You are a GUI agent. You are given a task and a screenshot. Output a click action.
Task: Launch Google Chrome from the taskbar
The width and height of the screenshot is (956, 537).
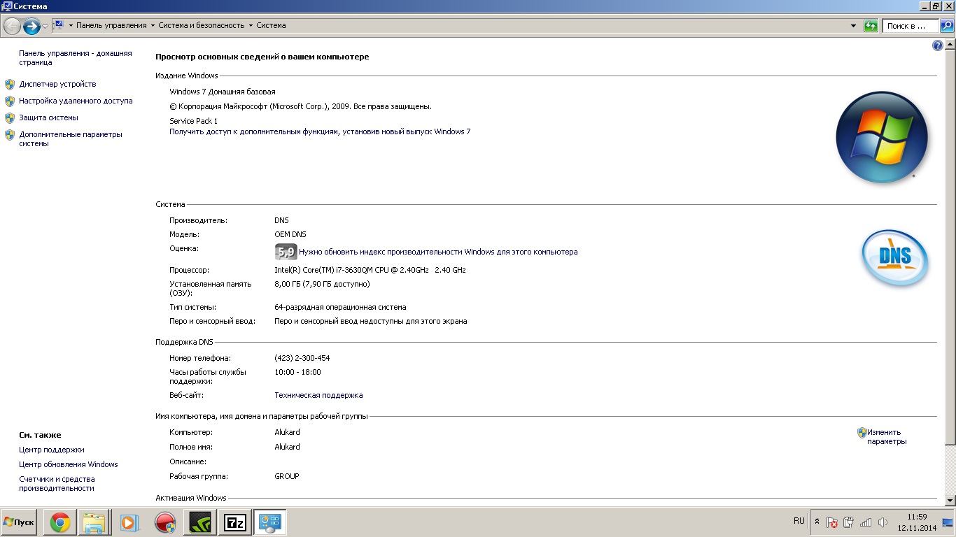(x=60, y=522)
